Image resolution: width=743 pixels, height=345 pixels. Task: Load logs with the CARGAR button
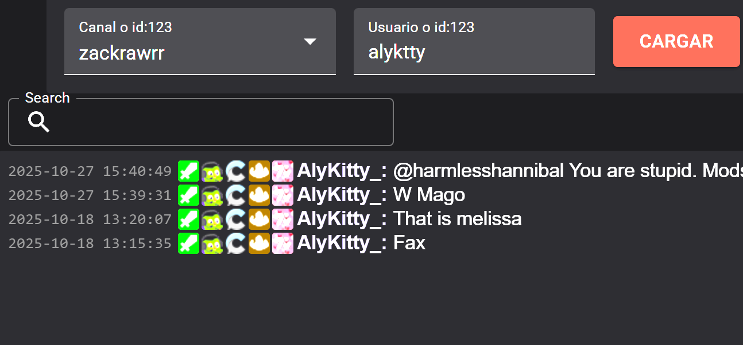click(x=676, y=41)
